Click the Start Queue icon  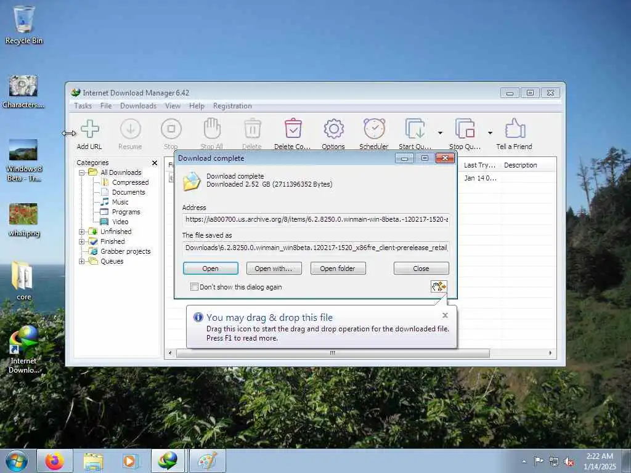415,129
